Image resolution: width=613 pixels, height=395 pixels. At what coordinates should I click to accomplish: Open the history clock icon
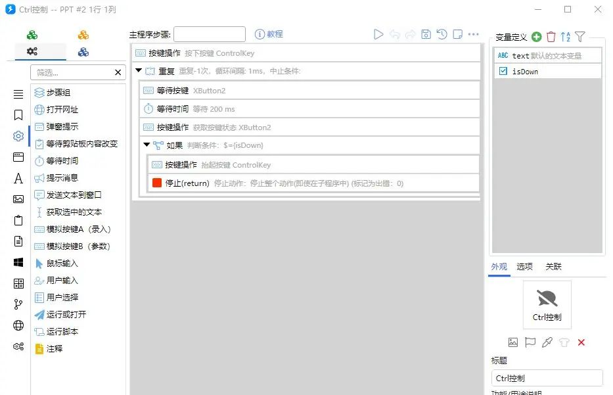[442, 34]
